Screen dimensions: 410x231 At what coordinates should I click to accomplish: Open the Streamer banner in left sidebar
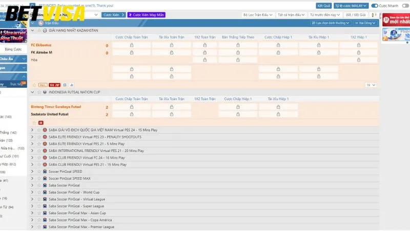coord(14,35)
